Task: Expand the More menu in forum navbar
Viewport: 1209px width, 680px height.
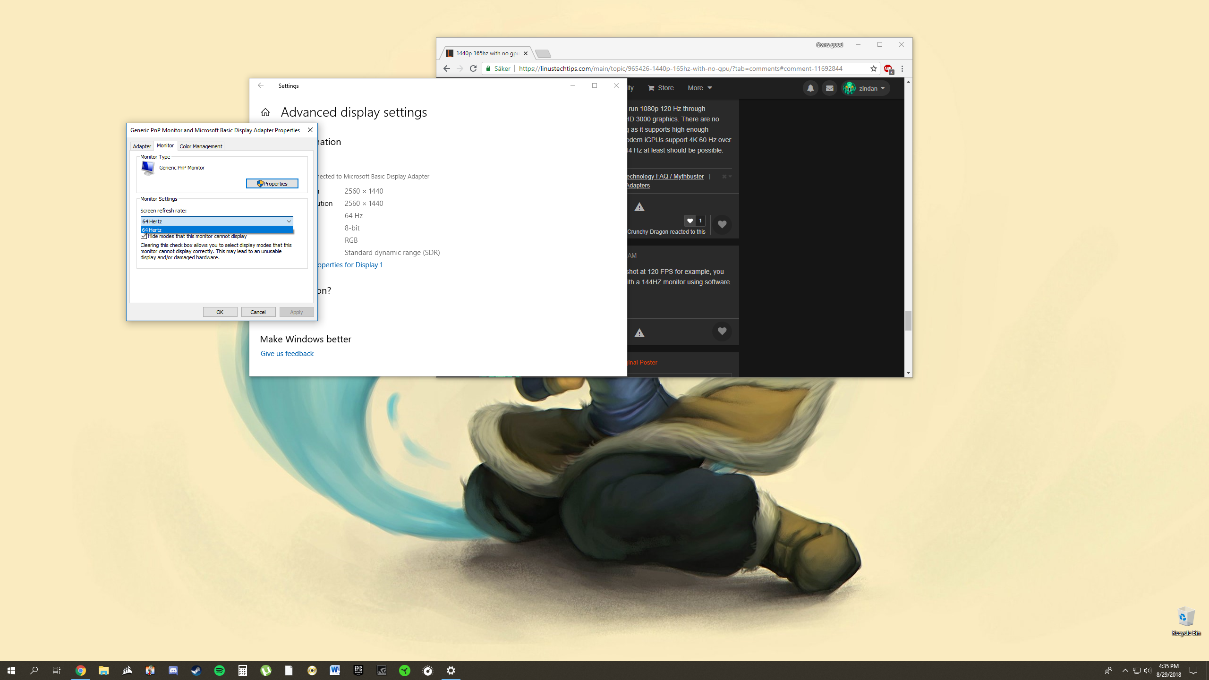Action: [699, 88]
